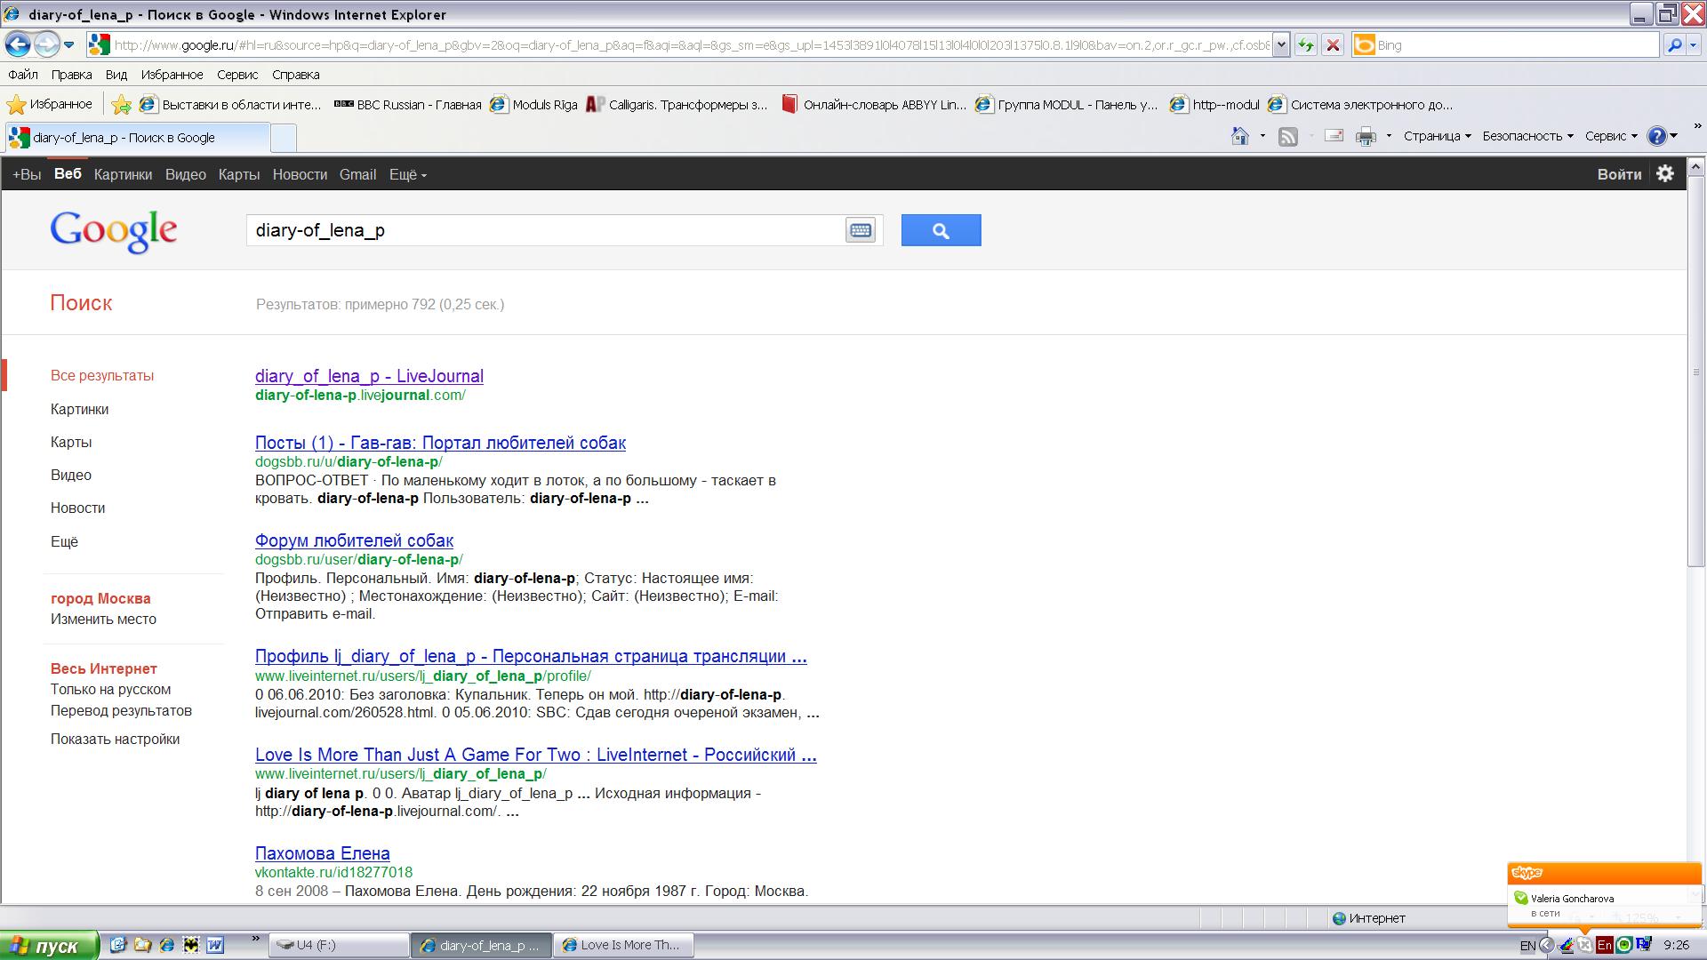Switch to Картинки in Google top bar
Image resolution: width=1707 pixels, height=960 pixels.
pos(123,175)
